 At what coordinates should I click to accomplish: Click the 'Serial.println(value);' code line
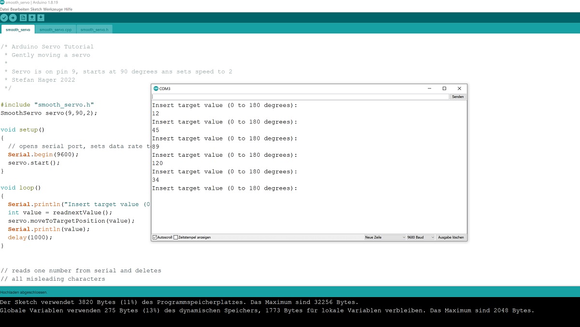(49, 229)
